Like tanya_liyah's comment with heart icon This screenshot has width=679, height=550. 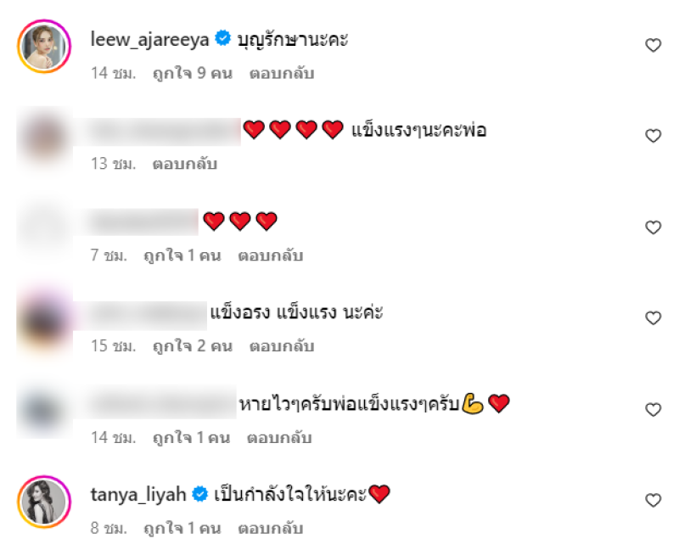coord(653,501)
